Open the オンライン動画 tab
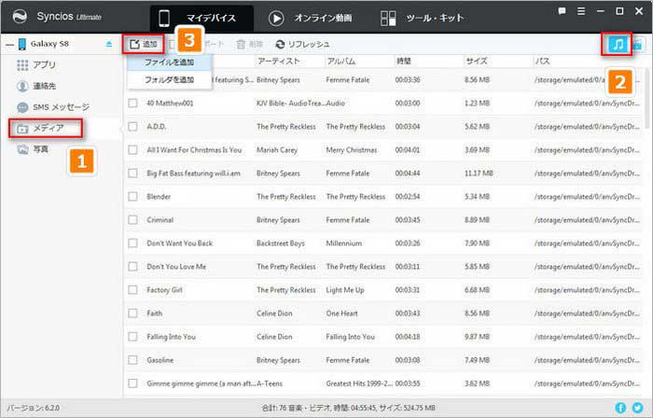 pos(311,18)
